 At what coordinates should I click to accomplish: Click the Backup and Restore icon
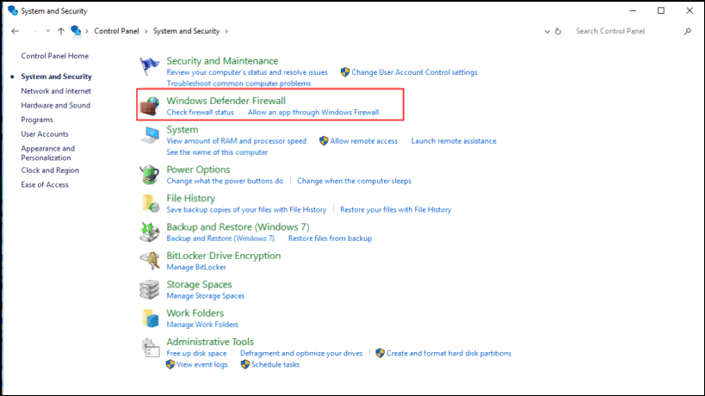(149, 232)
